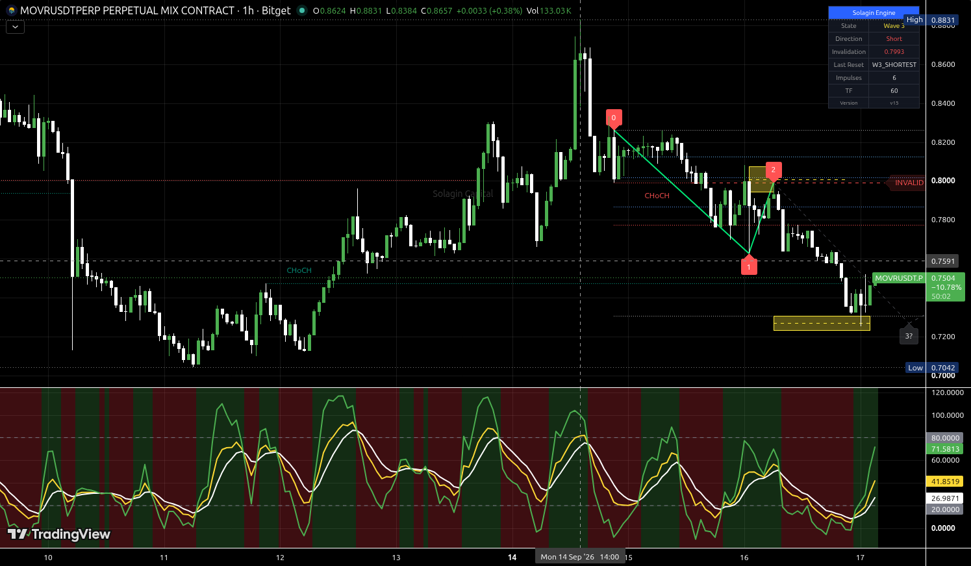971x566 pixels.
Task: Click the Short direction cell
Action: [894, 39]
